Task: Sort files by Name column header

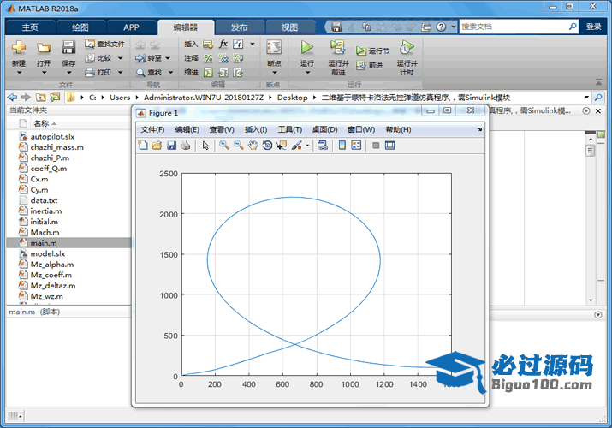Action: click(41, 123)
